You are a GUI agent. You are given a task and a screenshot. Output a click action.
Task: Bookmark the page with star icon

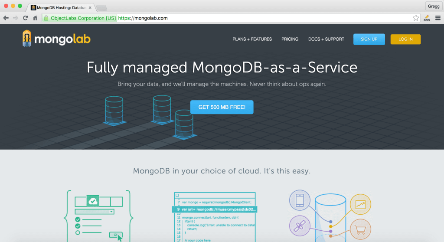point(415,18)
